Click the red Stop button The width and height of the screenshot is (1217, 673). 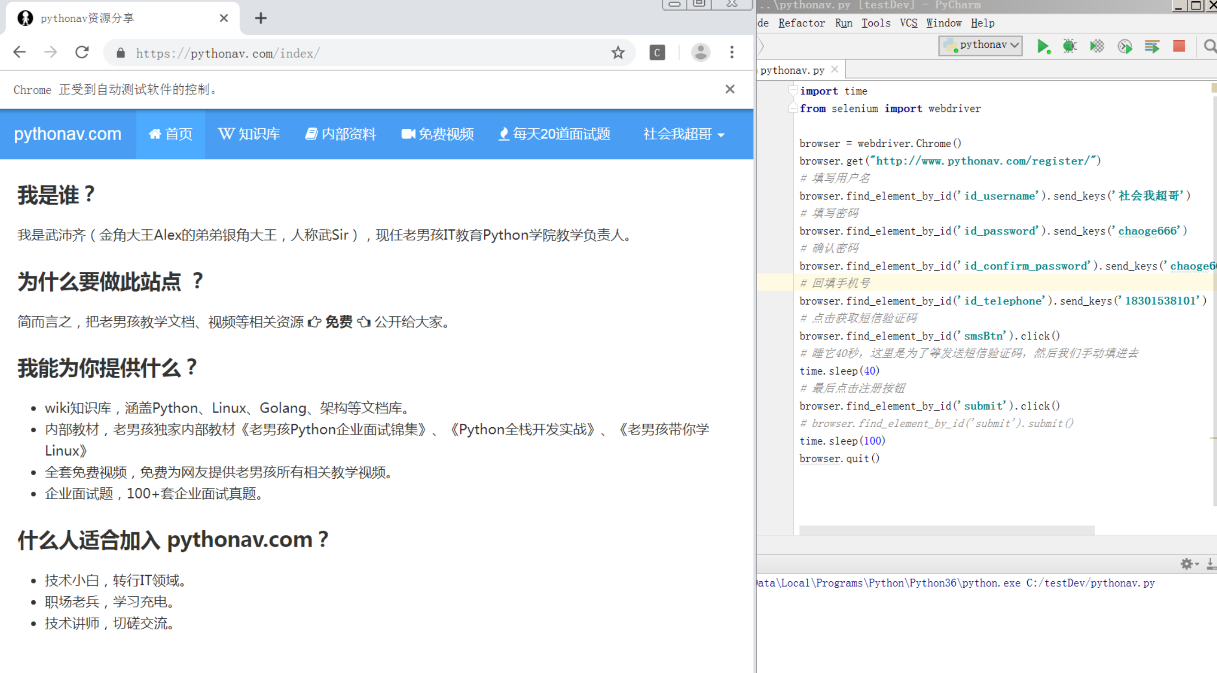[x=1179, y=46]
